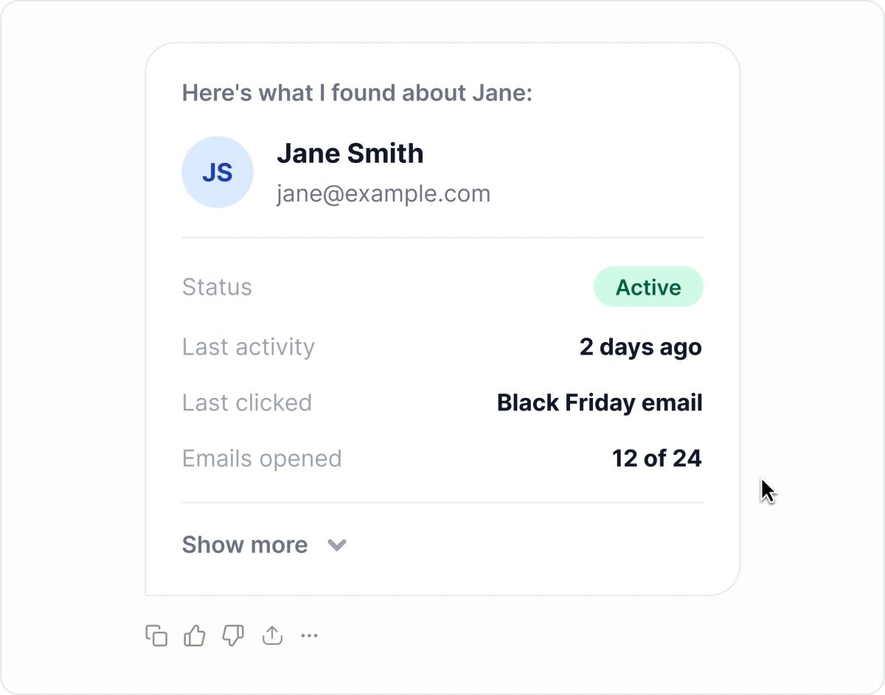Click the "Here's what I found" heading
Image resolution: width=885 pixels, height=695 pixels.
(x=357, y=93)
